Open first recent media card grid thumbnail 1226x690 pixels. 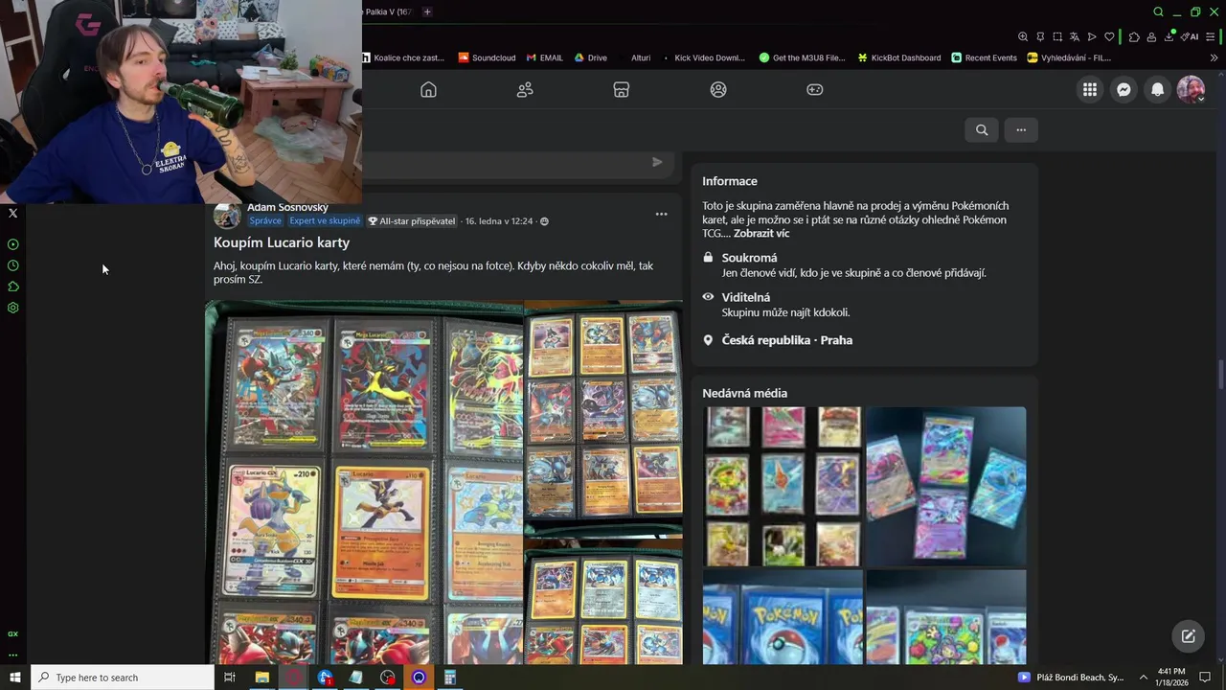point(783,486)
